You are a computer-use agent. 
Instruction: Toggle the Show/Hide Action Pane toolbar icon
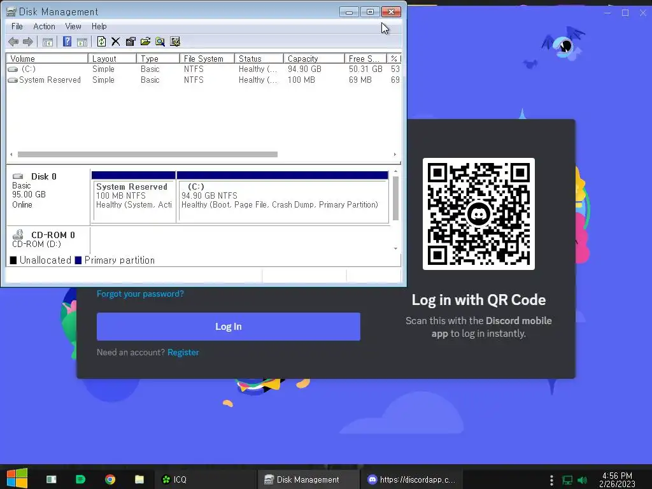(x=82, y=41)
